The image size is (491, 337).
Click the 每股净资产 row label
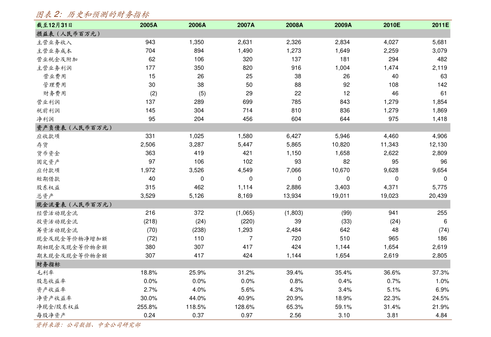(51, 316)
